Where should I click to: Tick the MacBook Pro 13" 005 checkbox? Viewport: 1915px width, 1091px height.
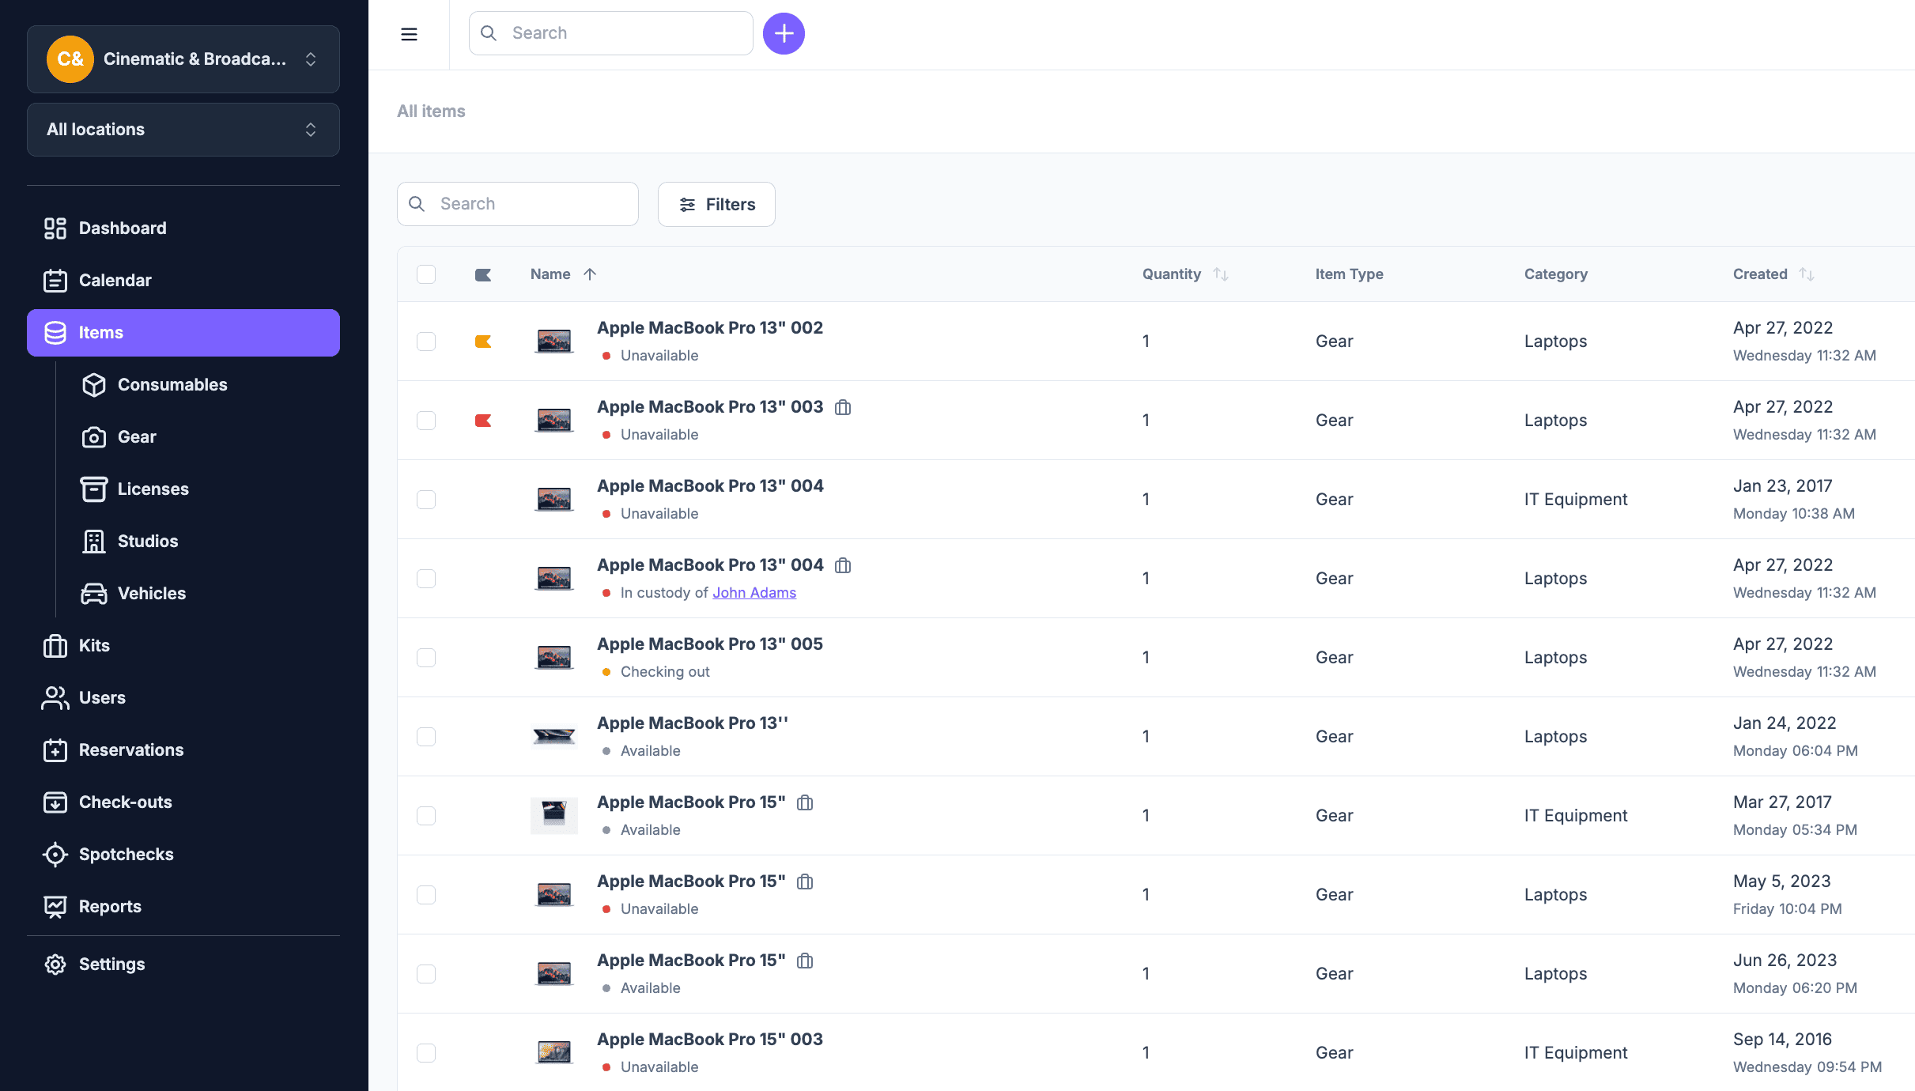[426, 658]
